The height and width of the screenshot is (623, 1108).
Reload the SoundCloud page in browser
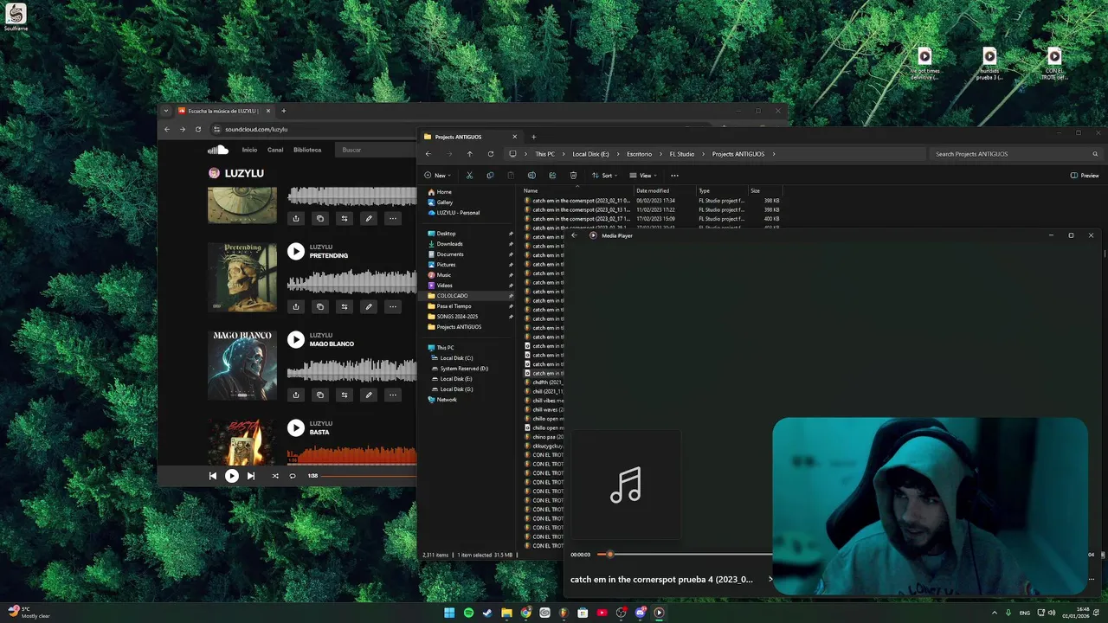(x=198, y=129)
